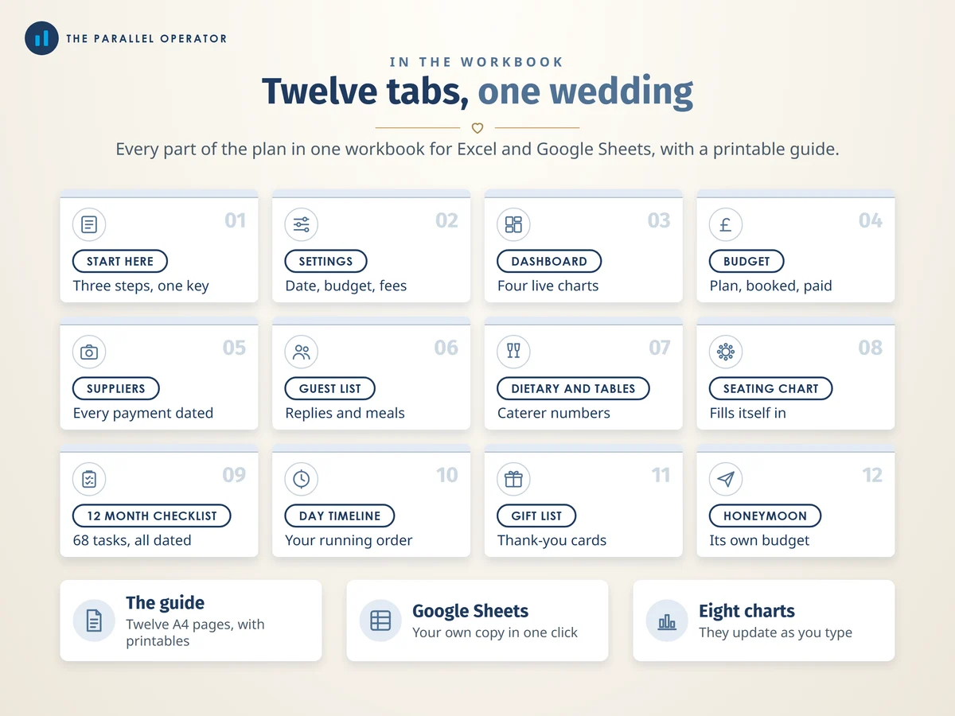Image resolution: width=955 pixels, height=716 pixels.
Task: Click 'The guide' heading
Action: [x=165, y=603]
